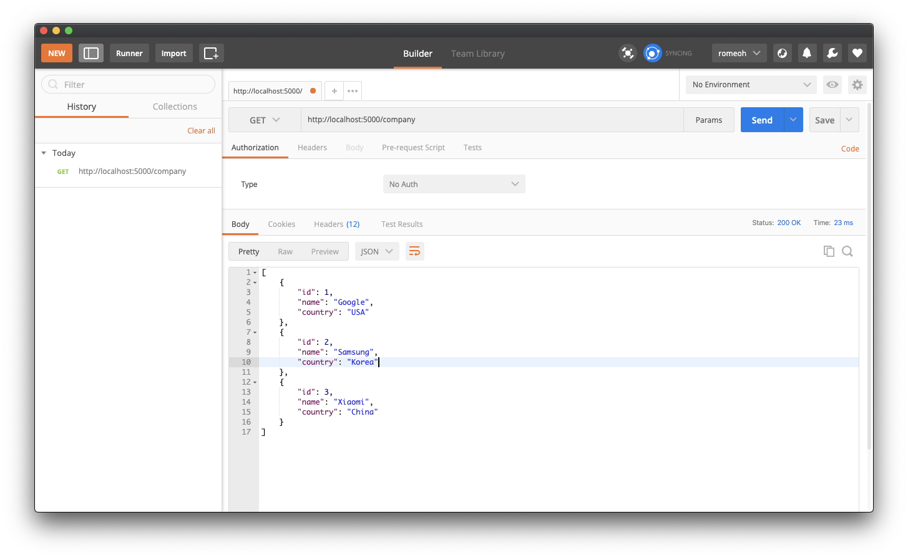Open the interceptor capture icon
Screen dimensions: 908x558
tap(628, 53)
